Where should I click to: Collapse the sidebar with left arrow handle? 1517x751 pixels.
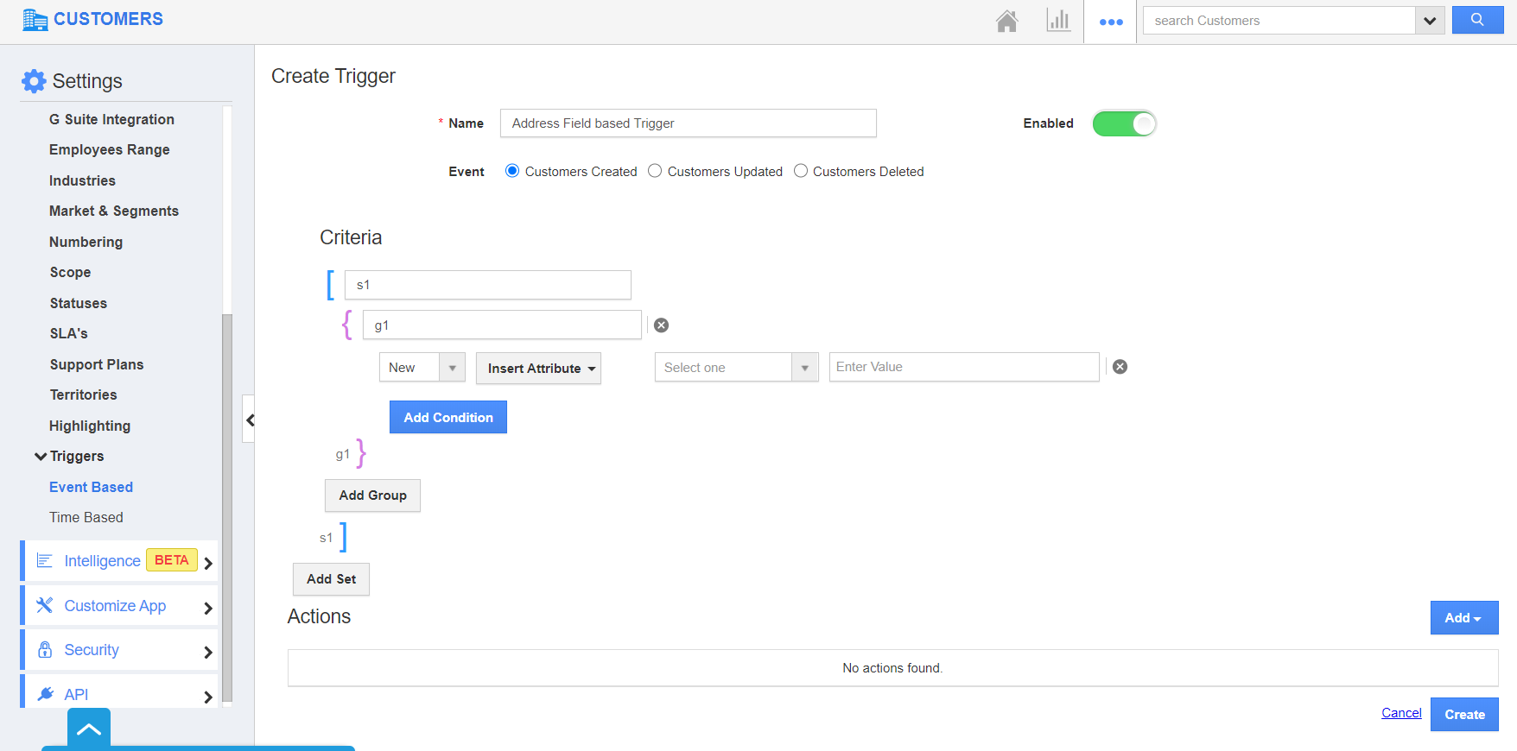coord(249,420)
